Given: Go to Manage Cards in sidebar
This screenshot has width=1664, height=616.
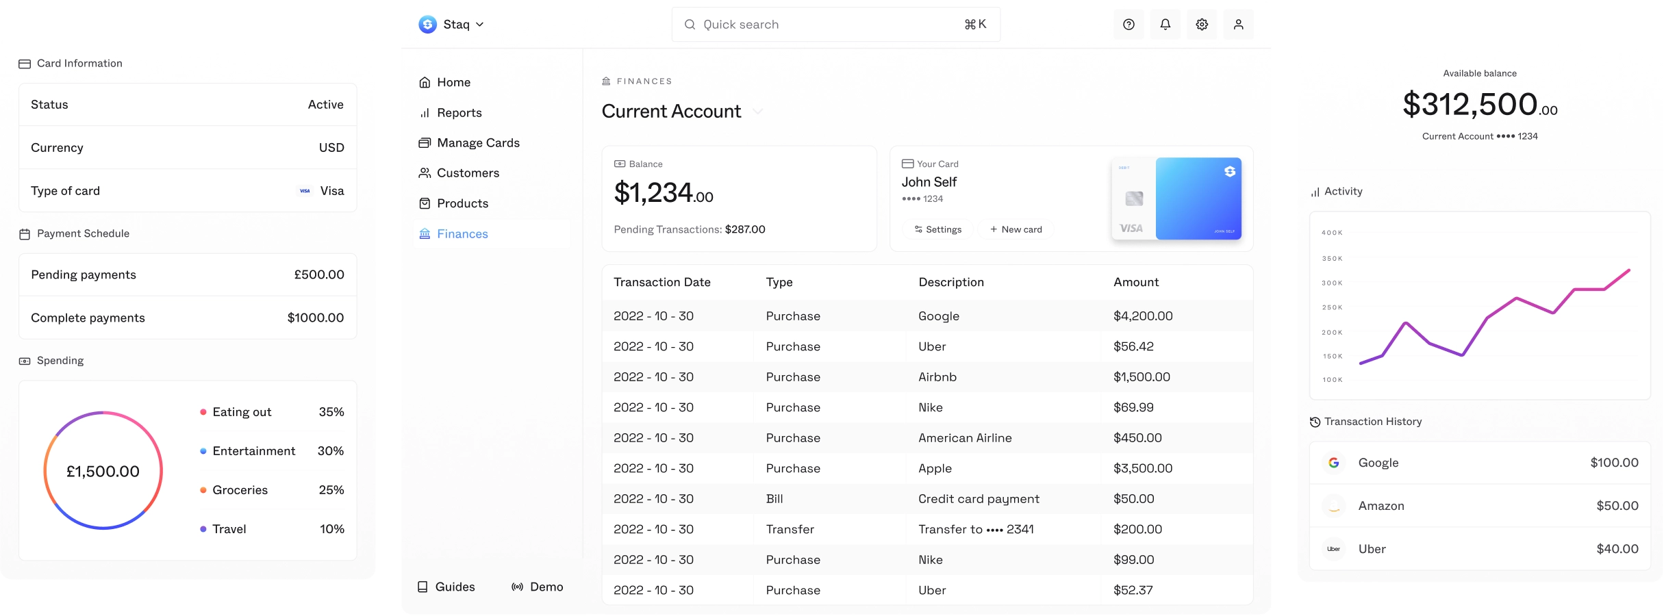Looking at the screenshot, I should coord(478,143).
